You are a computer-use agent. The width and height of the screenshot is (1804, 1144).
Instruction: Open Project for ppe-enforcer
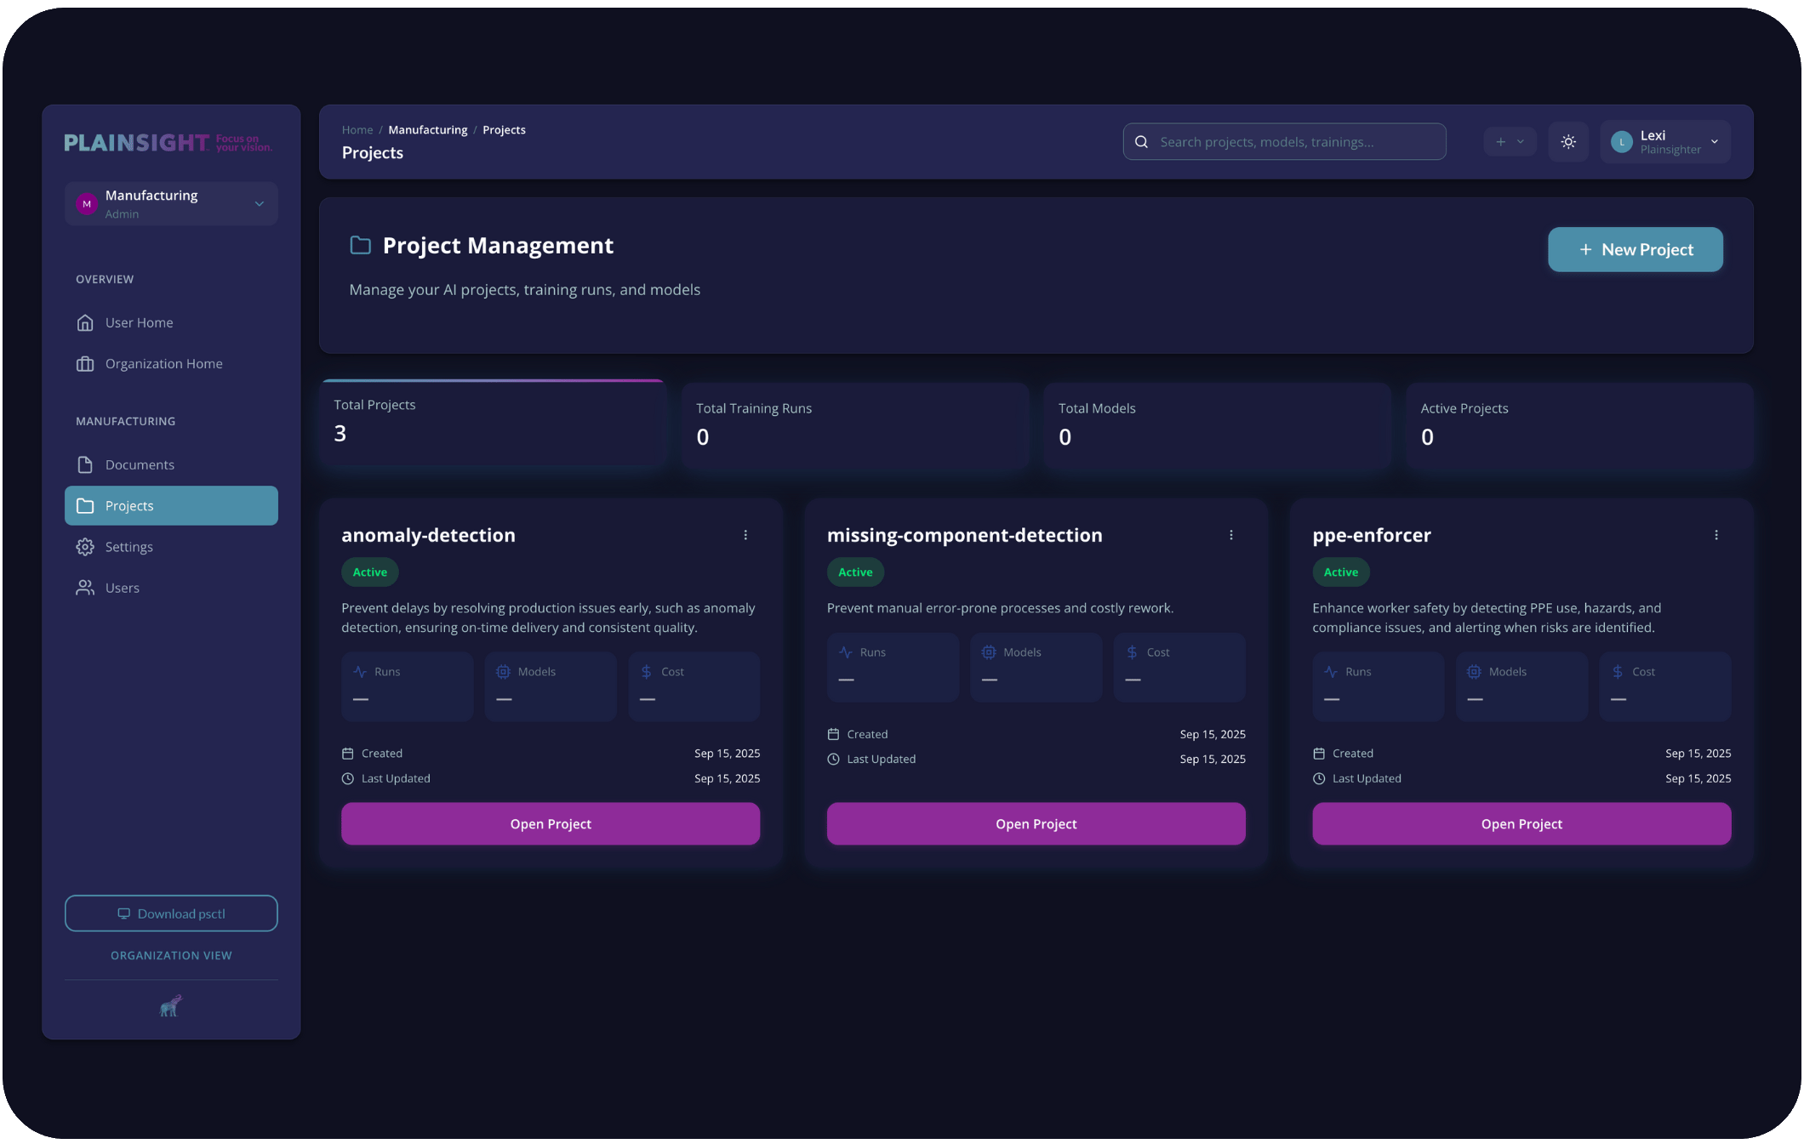[x=1521, y=823]
